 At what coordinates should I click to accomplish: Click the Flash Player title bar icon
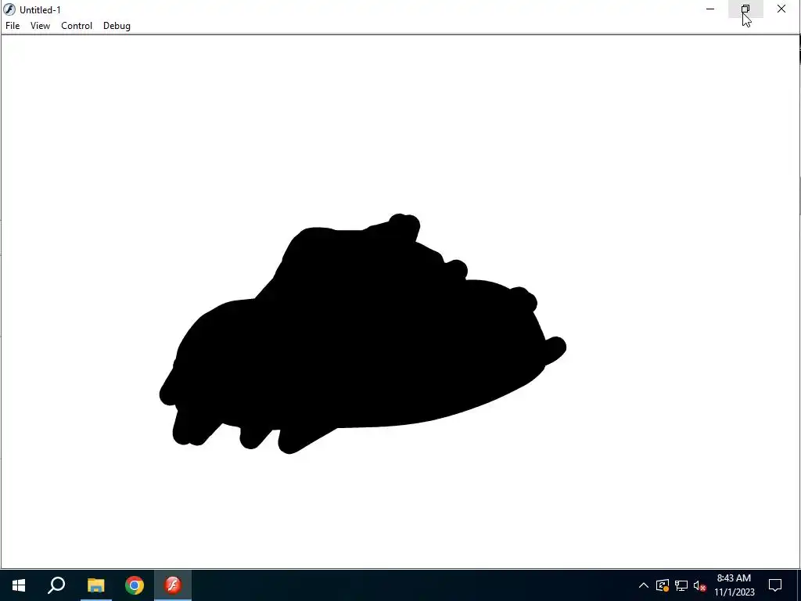point(9,9)
